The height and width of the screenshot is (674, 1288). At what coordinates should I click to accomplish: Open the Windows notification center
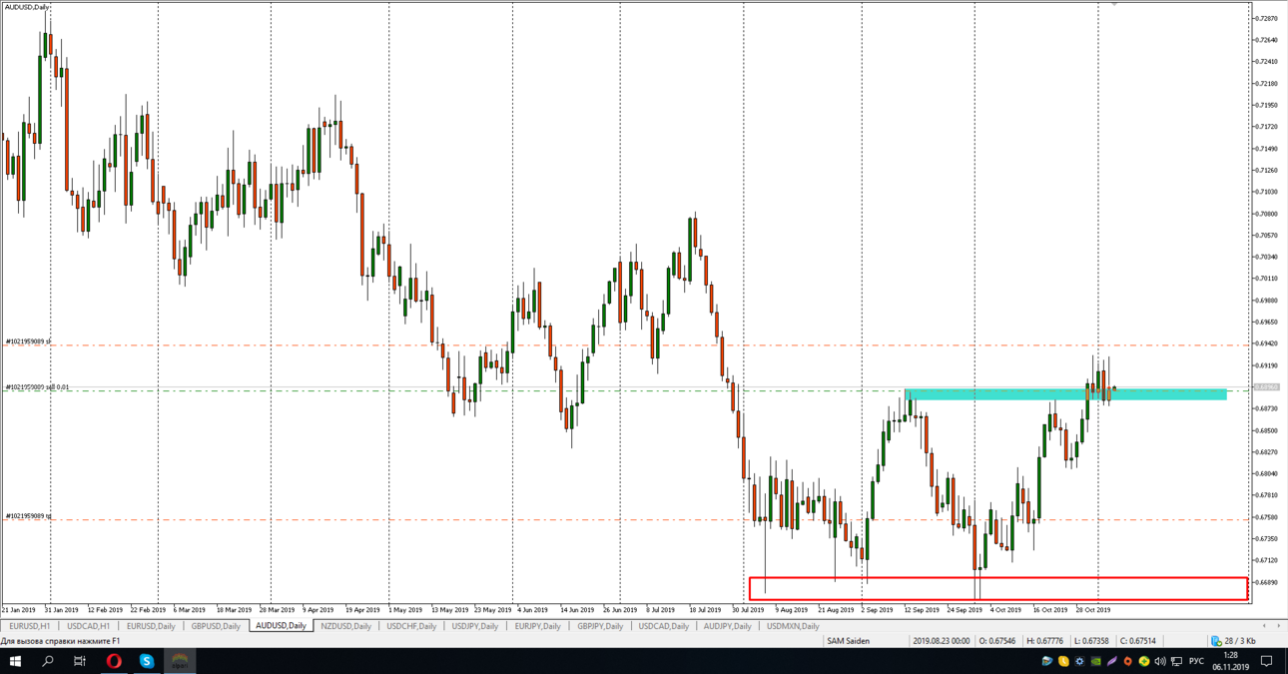point(1266,661)
